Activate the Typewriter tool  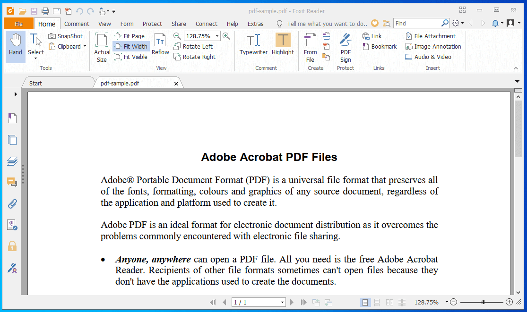pyautogui.click(x=253, y=46)
